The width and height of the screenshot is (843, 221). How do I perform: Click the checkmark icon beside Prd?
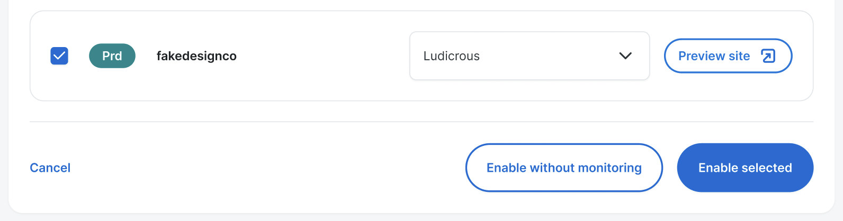[59, 56]
